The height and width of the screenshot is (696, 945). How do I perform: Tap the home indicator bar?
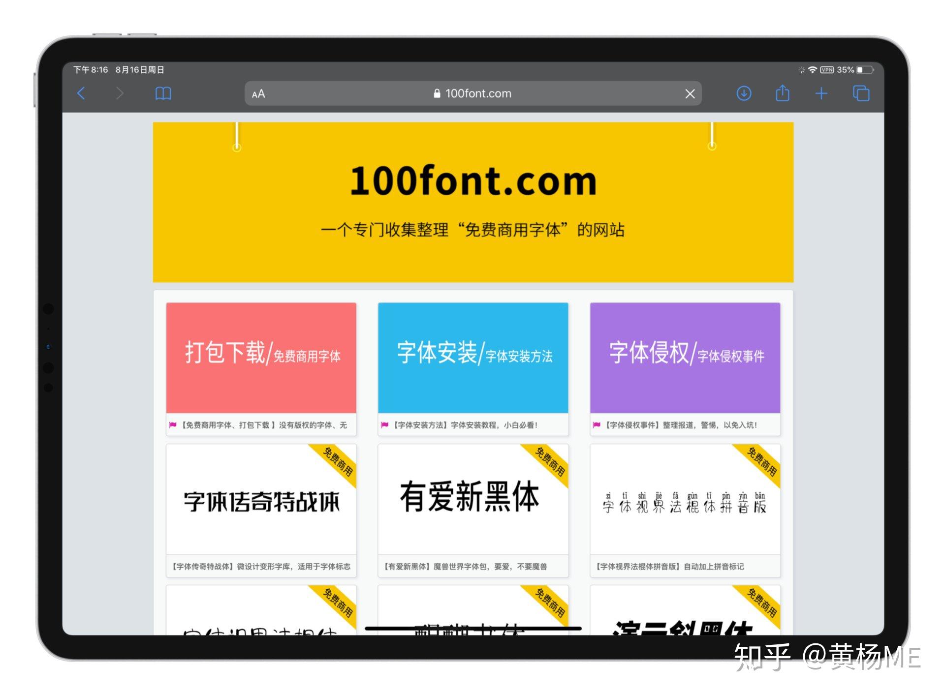point(473,628)
